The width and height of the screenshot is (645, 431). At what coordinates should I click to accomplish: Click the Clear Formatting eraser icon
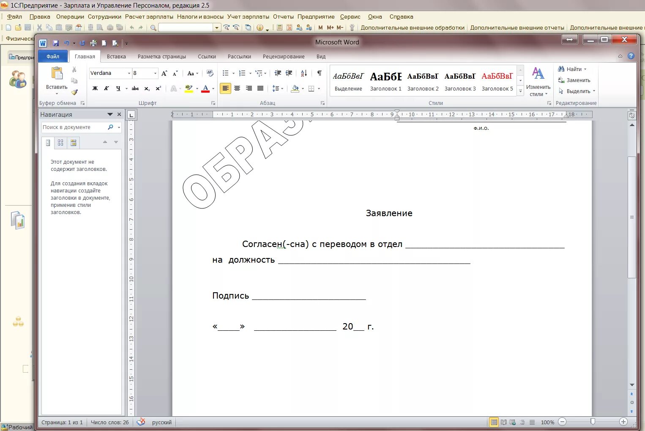(210, 73)
